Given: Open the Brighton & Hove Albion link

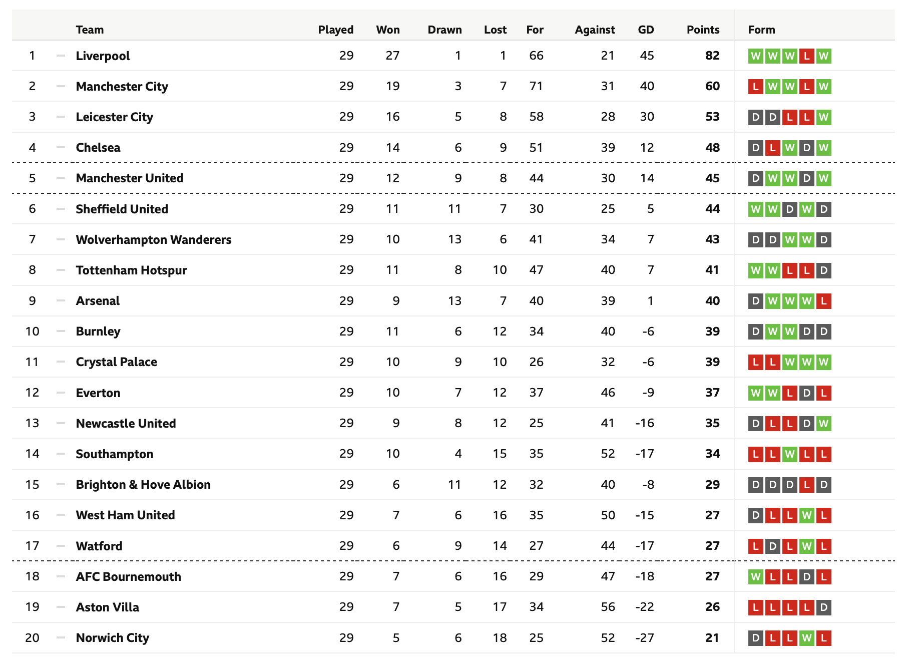Looking at the screenshot, I should 143,485.
